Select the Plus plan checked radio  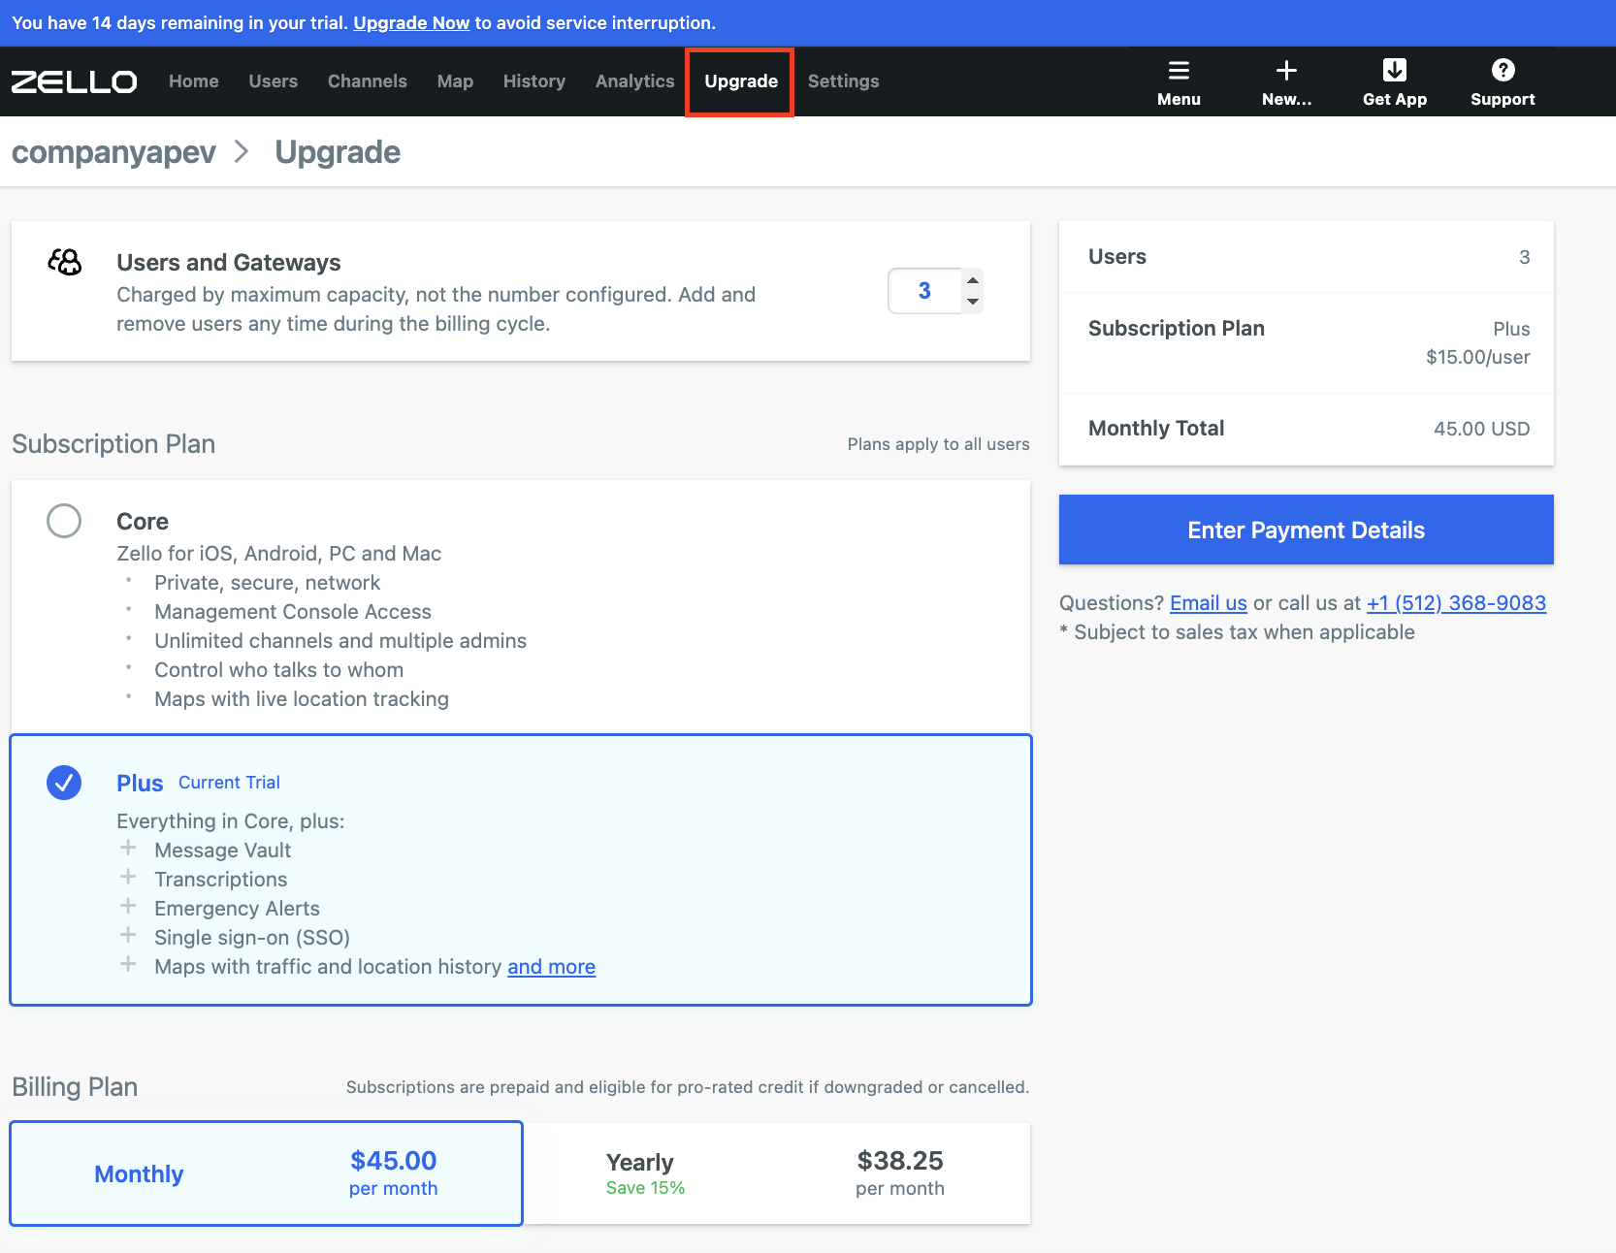[x=64, y=783]
